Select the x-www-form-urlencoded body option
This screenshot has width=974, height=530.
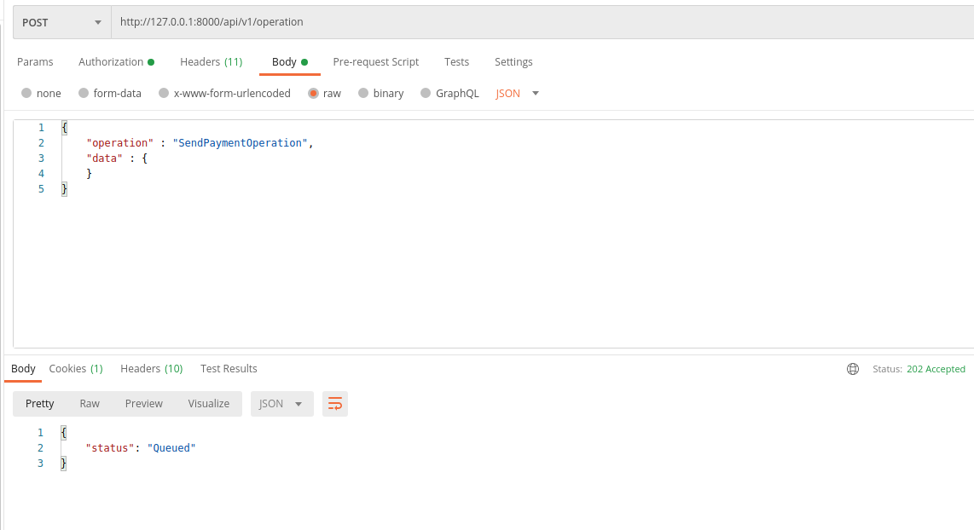(x=225, y=93)
